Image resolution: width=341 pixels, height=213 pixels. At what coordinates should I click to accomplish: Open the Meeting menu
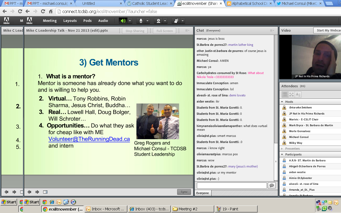[50, 21]
